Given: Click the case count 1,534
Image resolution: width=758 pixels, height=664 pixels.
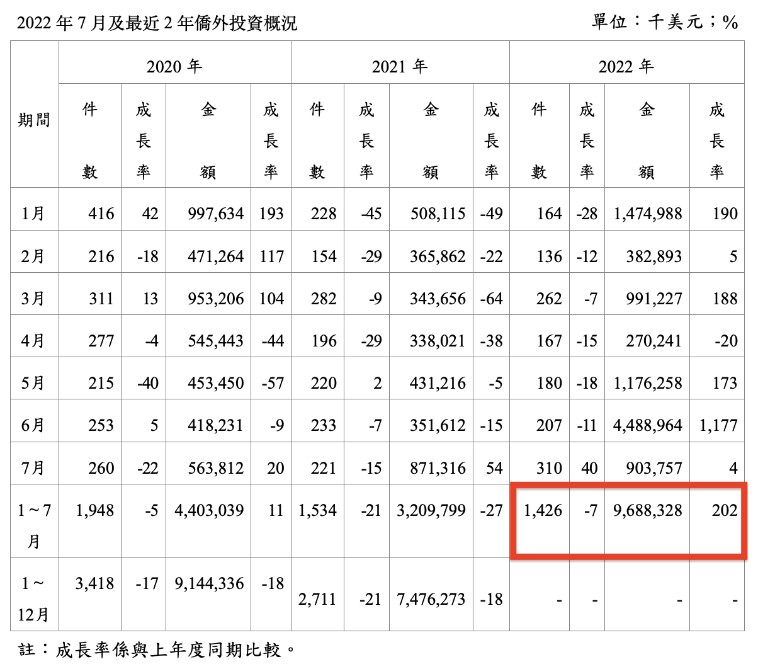Looking at the screenshot, I should coord(317,510).
